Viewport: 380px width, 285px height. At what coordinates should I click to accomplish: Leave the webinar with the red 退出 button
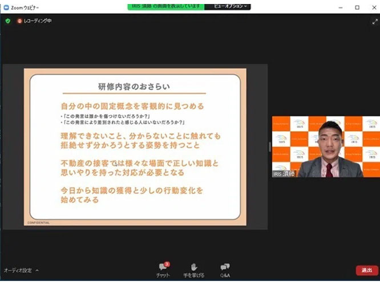(366, 270)
